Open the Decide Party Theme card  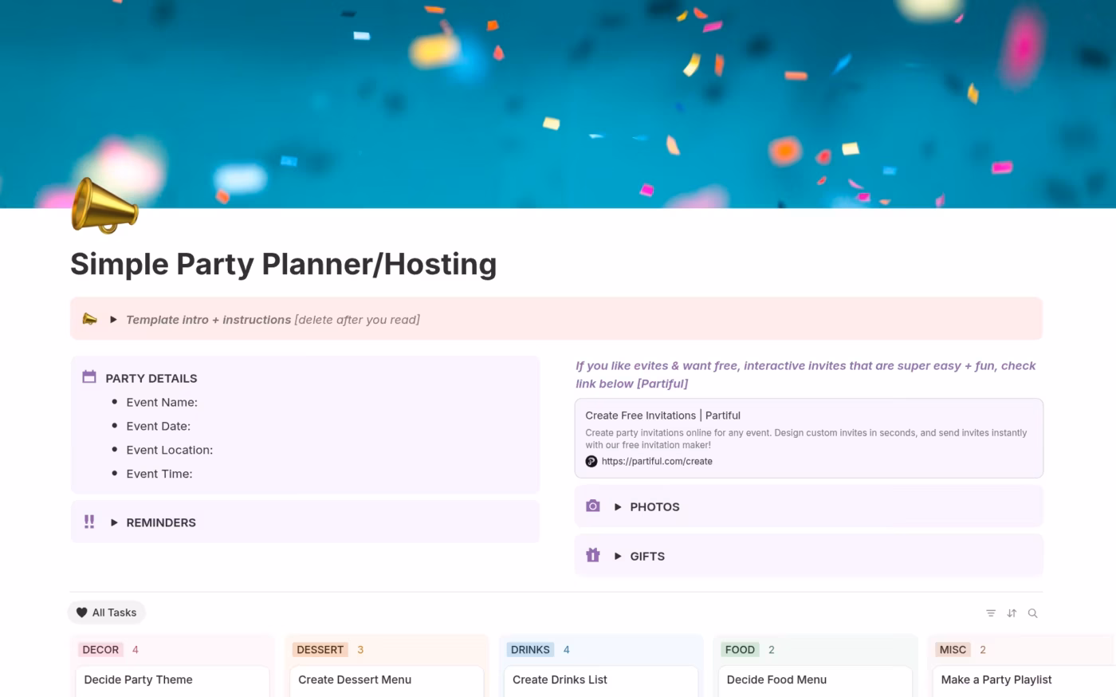[x=138, y=679]
